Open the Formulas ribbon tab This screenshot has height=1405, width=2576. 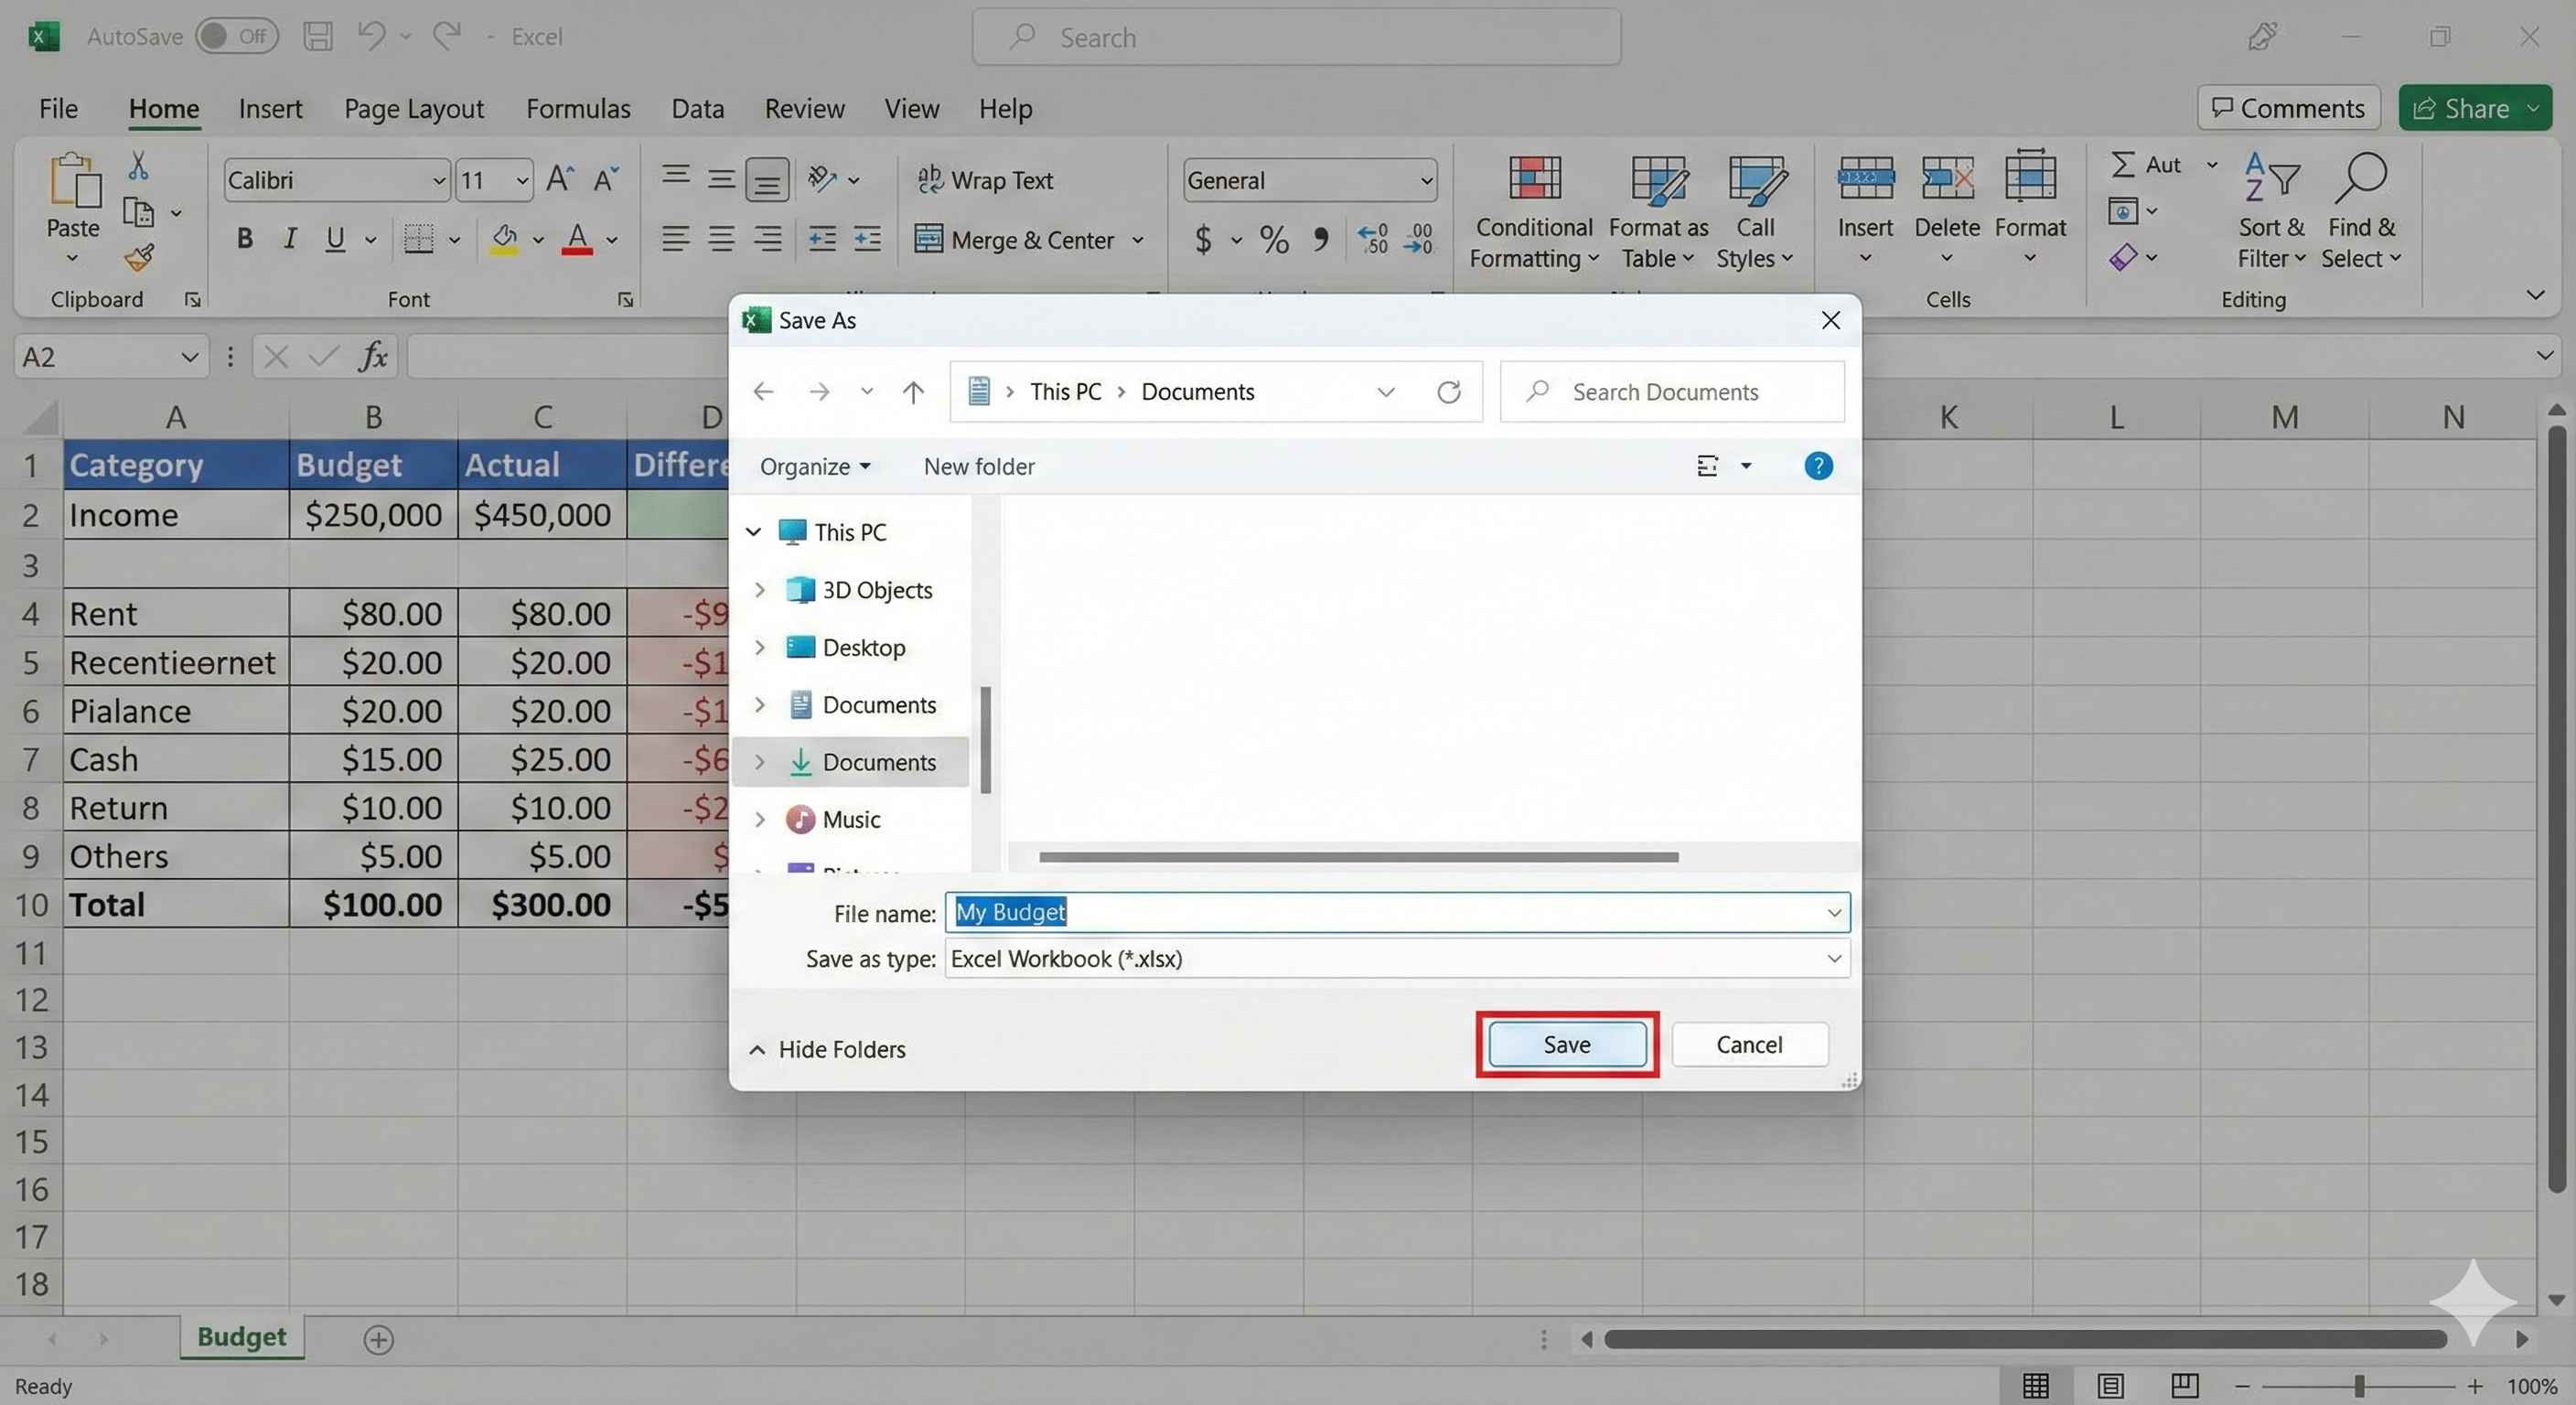[x=578, y=108]
